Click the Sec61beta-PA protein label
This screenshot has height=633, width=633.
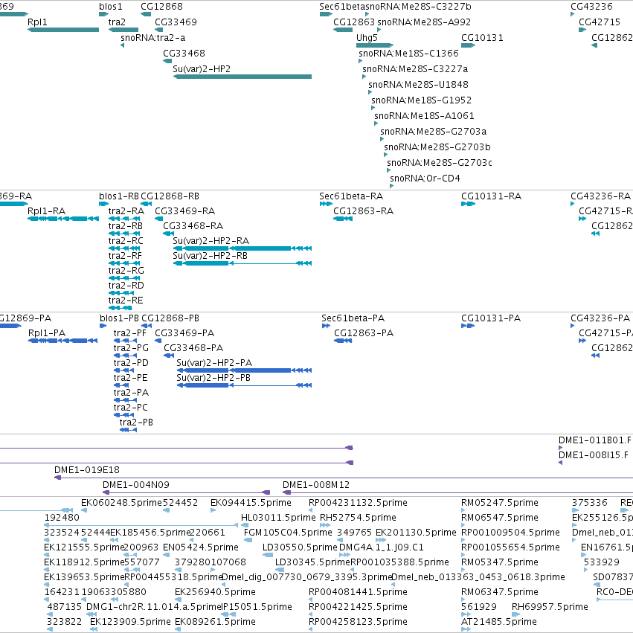point(353,318)
